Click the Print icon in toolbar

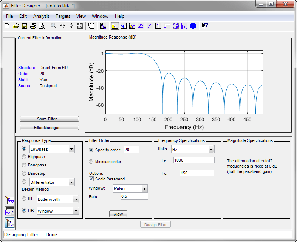[x=33, y=26]
